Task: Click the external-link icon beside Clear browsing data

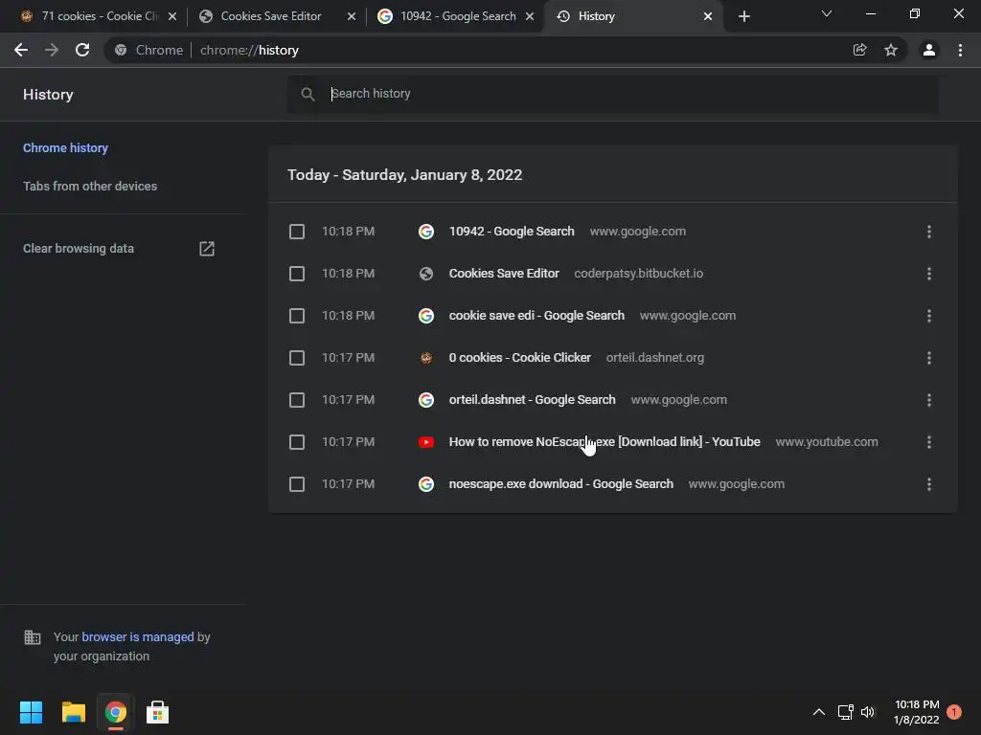Action: 207,249
